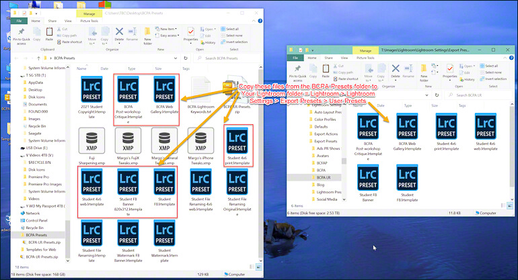This screenshot has height=280, width=518.
Task: Select BCPA Web Gallery template in left window
Action: (165, 95)
